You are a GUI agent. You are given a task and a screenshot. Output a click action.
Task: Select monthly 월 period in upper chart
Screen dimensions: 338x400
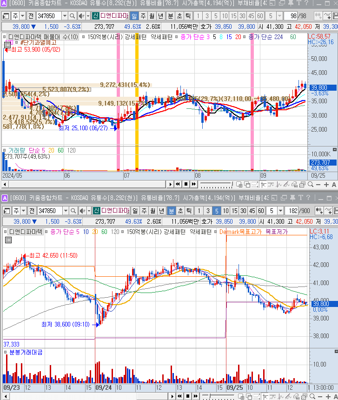152,16
